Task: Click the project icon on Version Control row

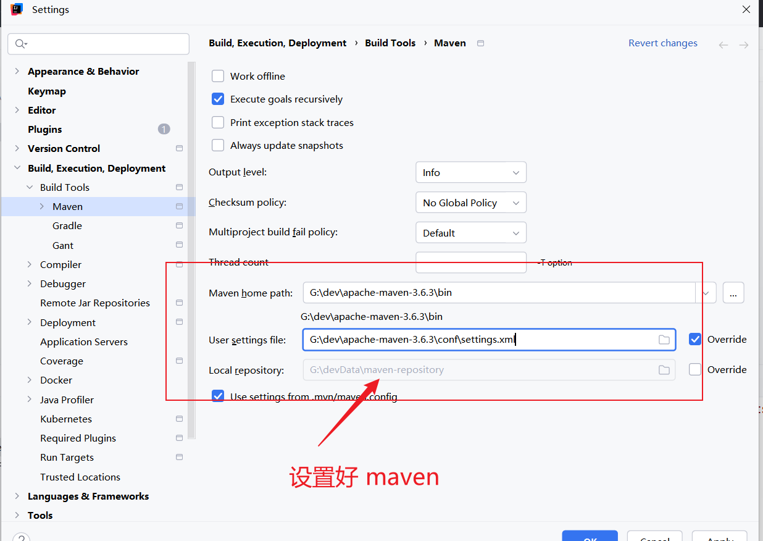Action: pyautogui.click(x=180, y=148)
